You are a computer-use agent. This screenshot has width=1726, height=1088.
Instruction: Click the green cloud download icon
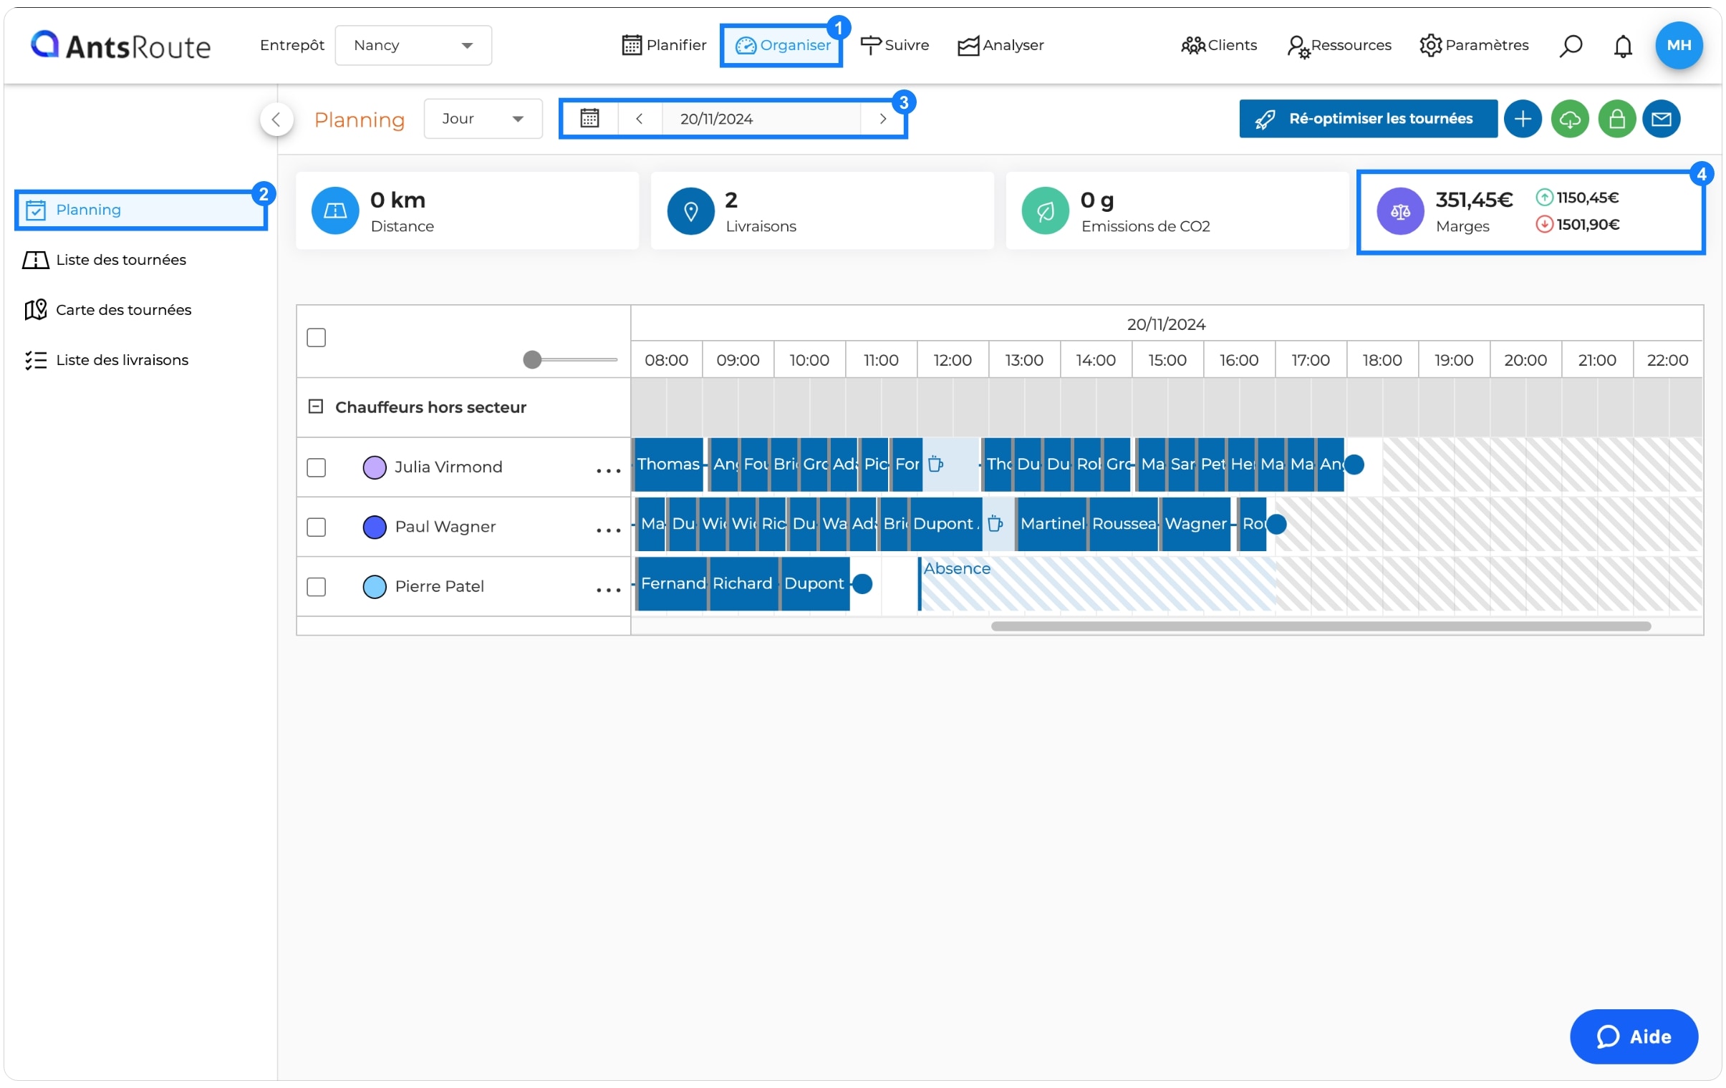point(1570,119)
